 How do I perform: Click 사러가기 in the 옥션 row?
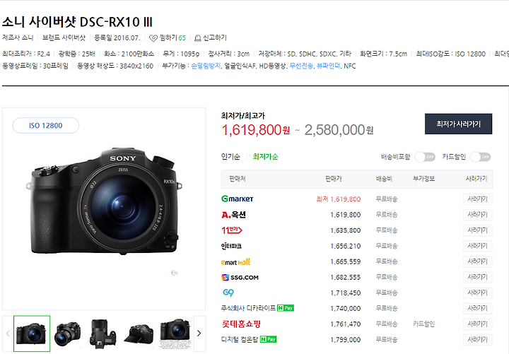point(477,215)
